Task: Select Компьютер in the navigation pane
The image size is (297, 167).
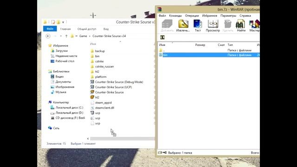Action: point(58,102)
